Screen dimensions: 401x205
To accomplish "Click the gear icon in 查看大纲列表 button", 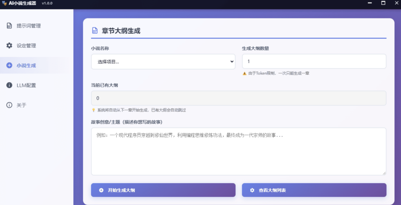I will click(252, 190).
